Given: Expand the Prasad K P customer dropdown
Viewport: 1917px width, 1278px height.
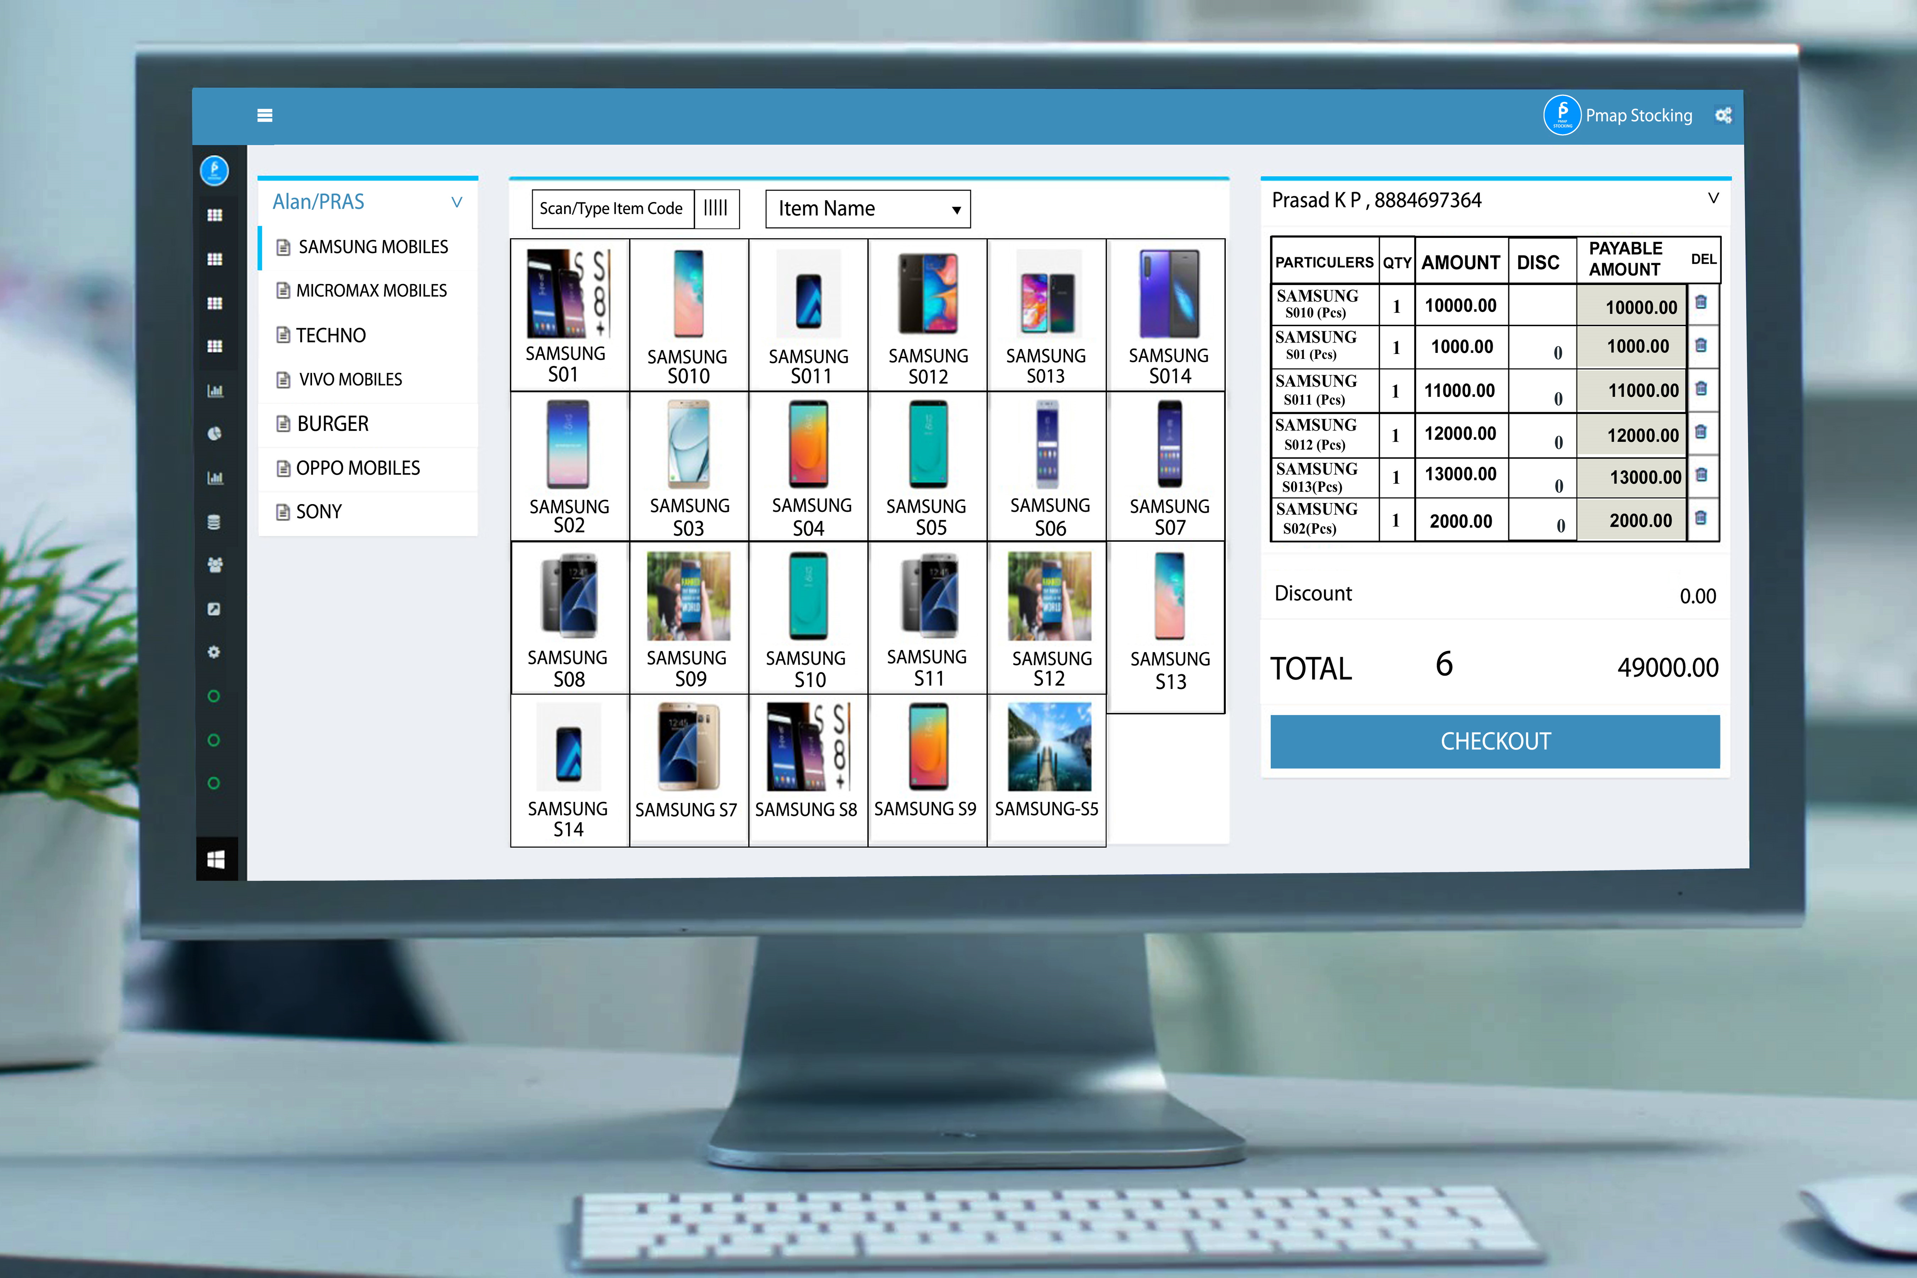Looking at the screenshot, I should click(1713, 198).
